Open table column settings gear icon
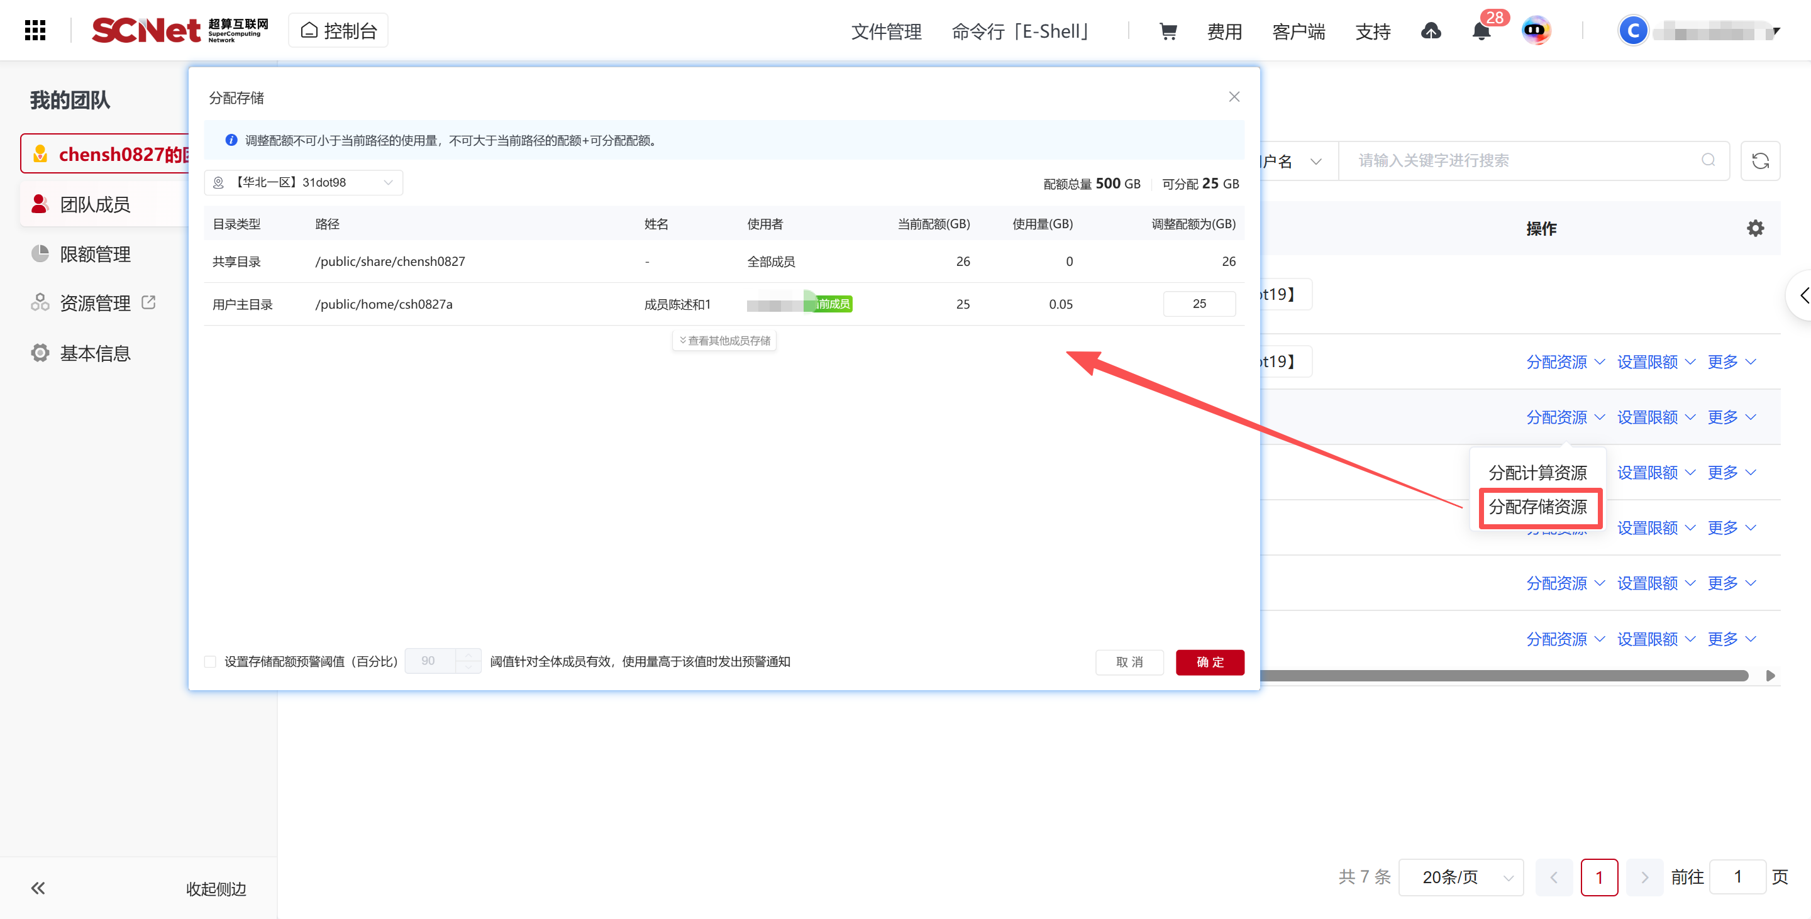 point(1755,228)
